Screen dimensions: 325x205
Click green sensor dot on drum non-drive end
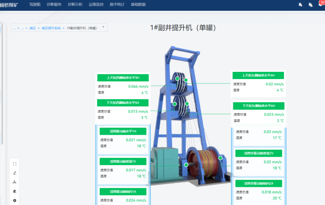[x=221, y=158]
